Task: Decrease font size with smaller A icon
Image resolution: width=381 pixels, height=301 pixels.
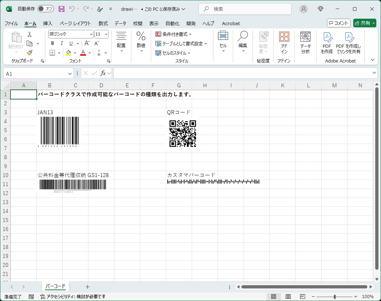Action: pos(97,43)
